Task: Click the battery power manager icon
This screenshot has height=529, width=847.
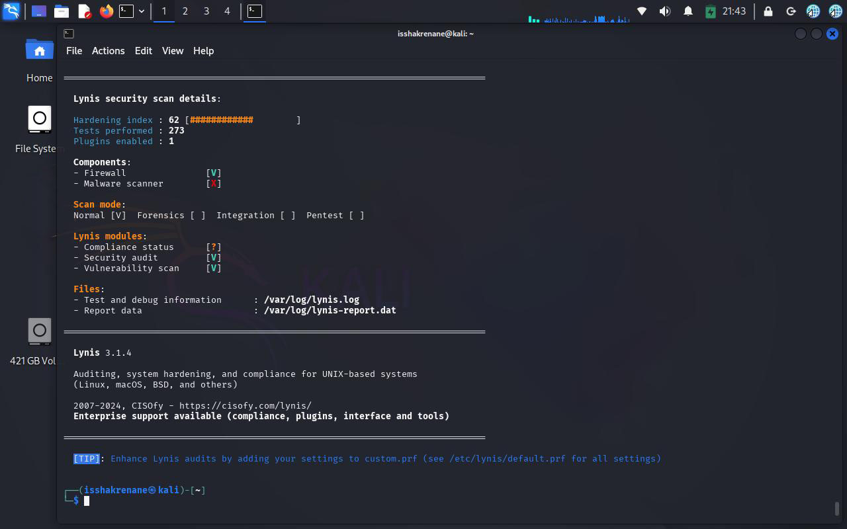Action: pyautogui.click(x=710, y=11)
